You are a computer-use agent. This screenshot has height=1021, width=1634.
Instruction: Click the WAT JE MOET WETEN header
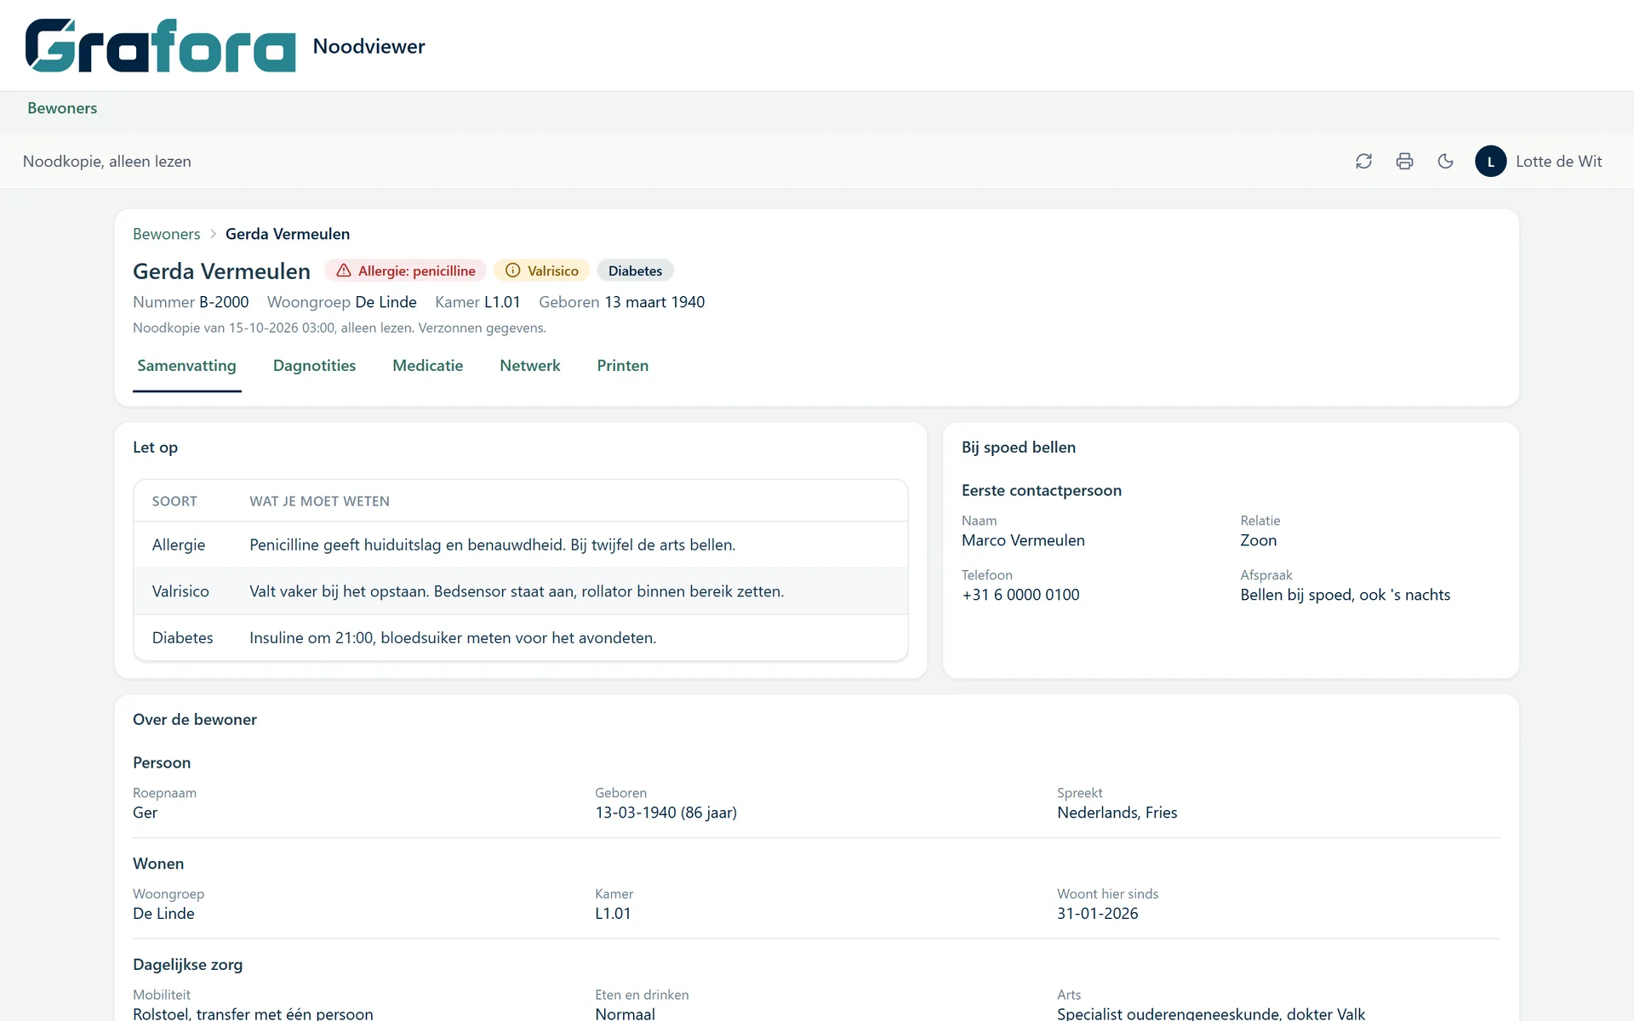click(x=319, y=501)
